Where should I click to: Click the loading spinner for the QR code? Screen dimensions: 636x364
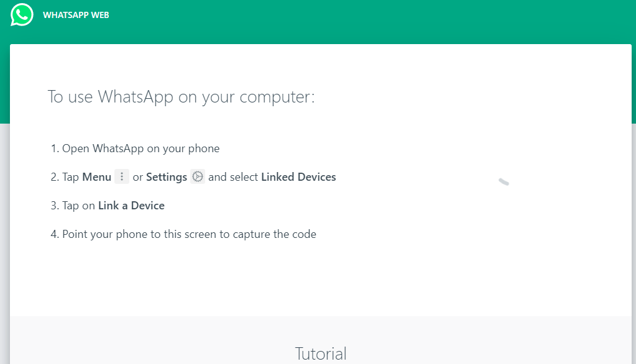tap(504, 182)
